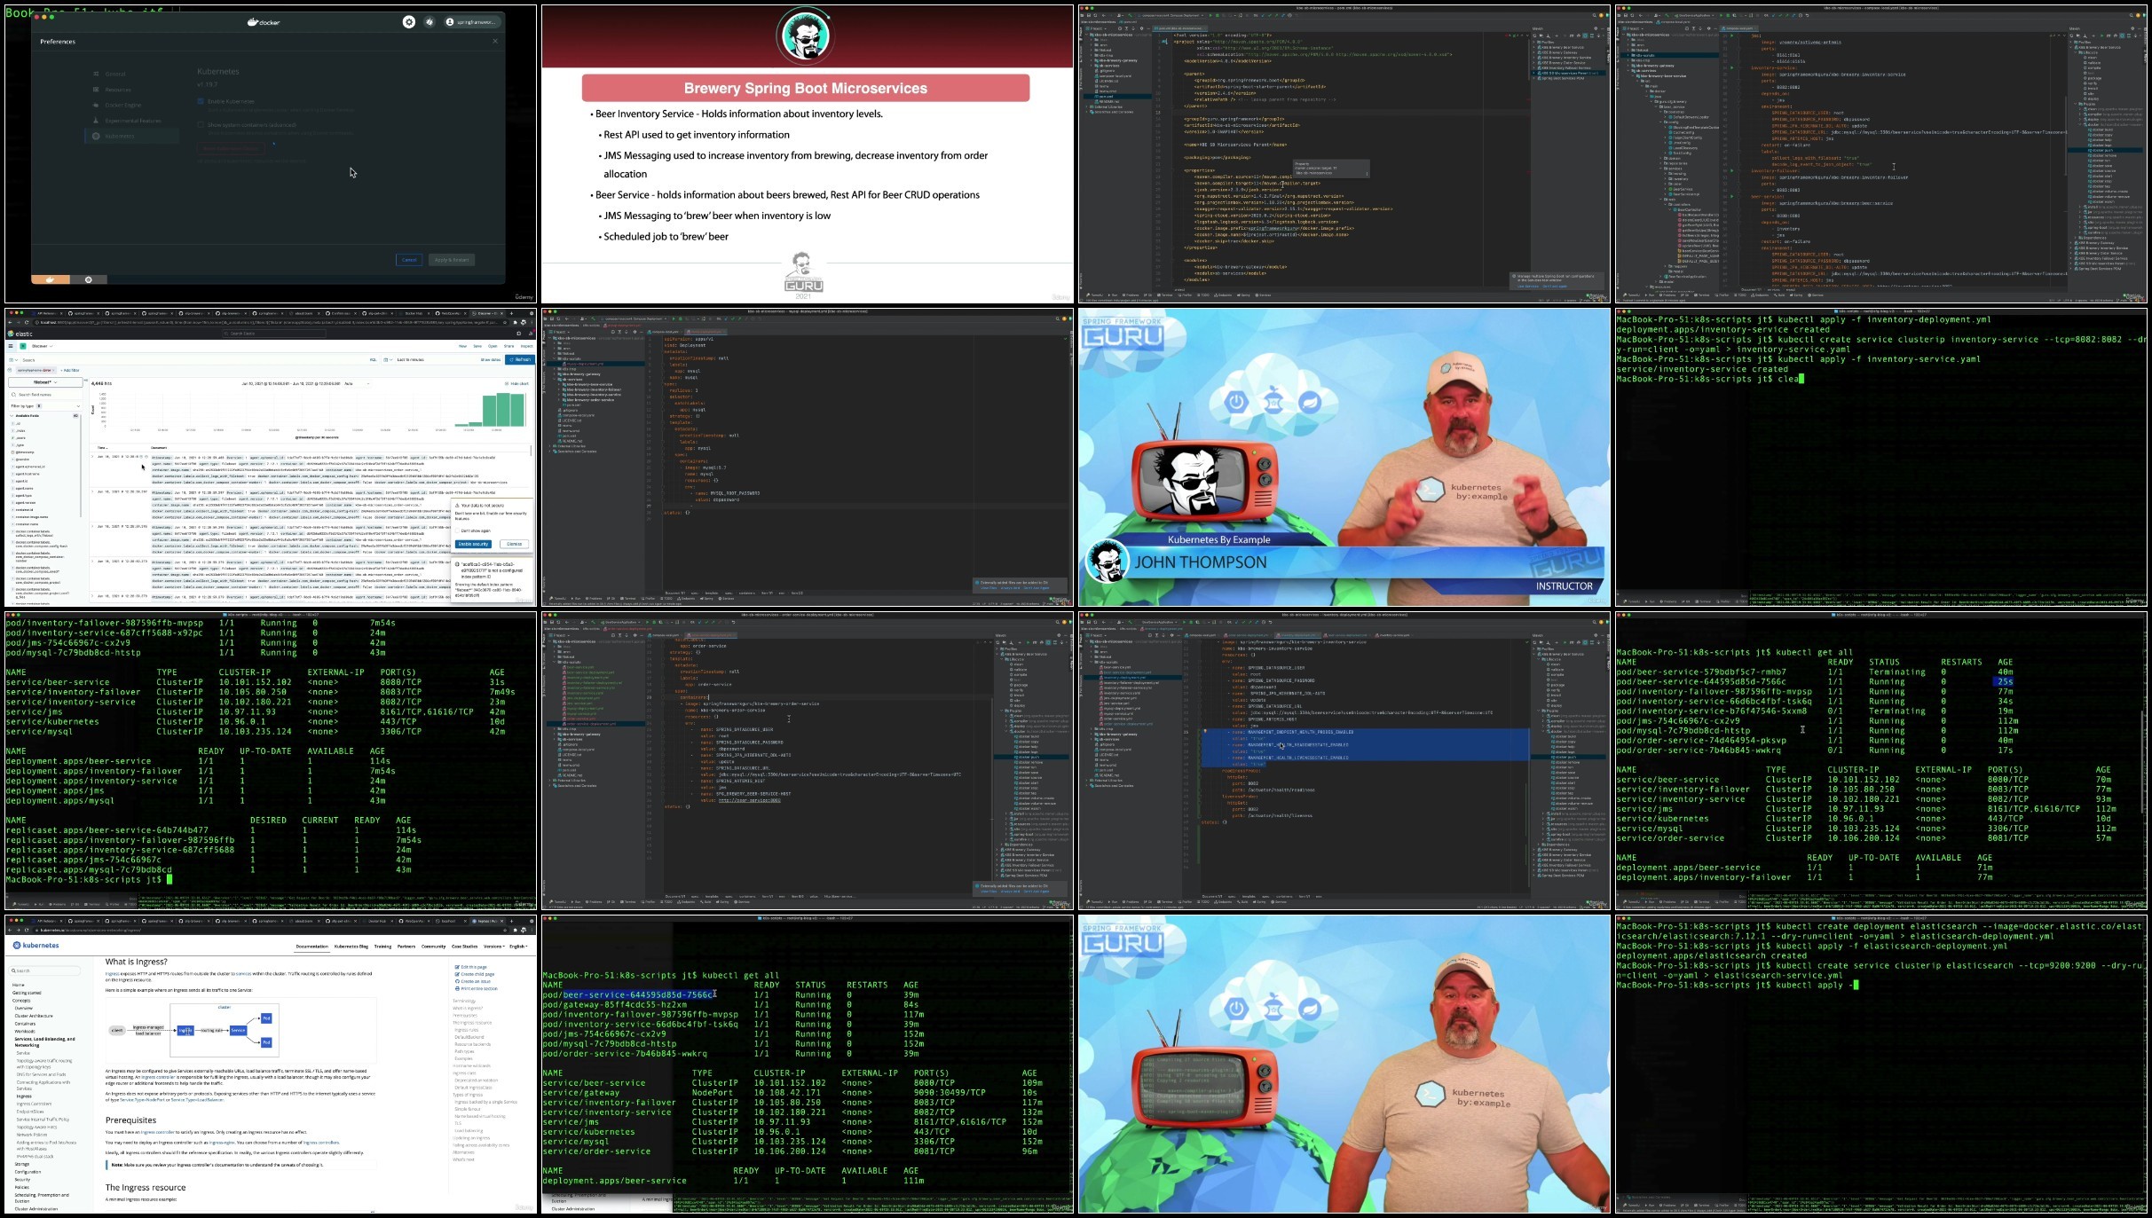Click Show dates in Kibana time picker
The width and height of the screenshot is (2152, 1218).
491,359
